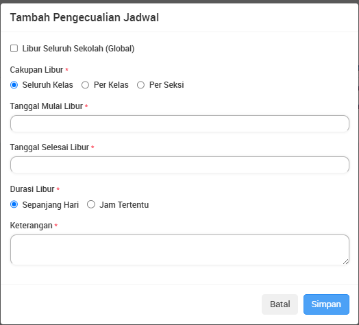The image size is (359, 325).
Task: Select the Seluruh Kelas radio button
Action: pyautogui.click(x=14, y=85)
